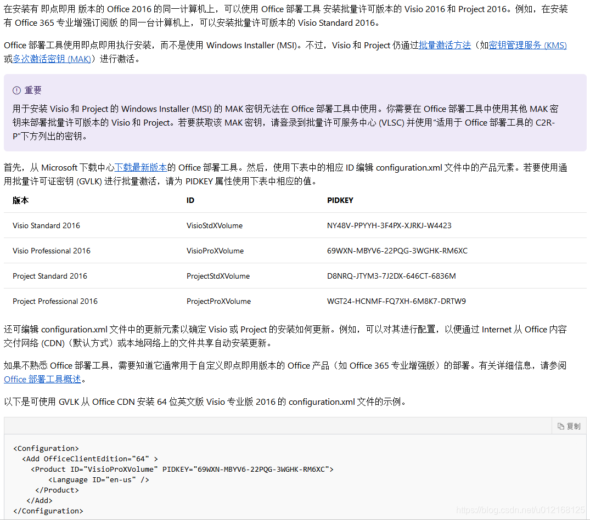Viewport: 590px width, 520px height.
Task: Click the </Product> closing tag line
Action: tap(57, 490)
